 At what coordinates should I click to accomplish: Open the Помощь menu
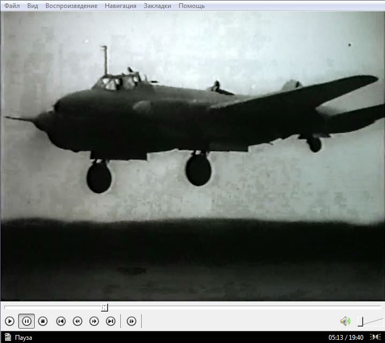click(191, 6)
